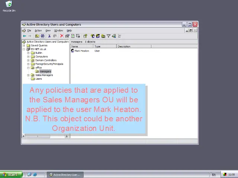This screenshot has width=238, height=178.
Task: Click the Forward arrow in toolbar
Action: pos(30,36)
